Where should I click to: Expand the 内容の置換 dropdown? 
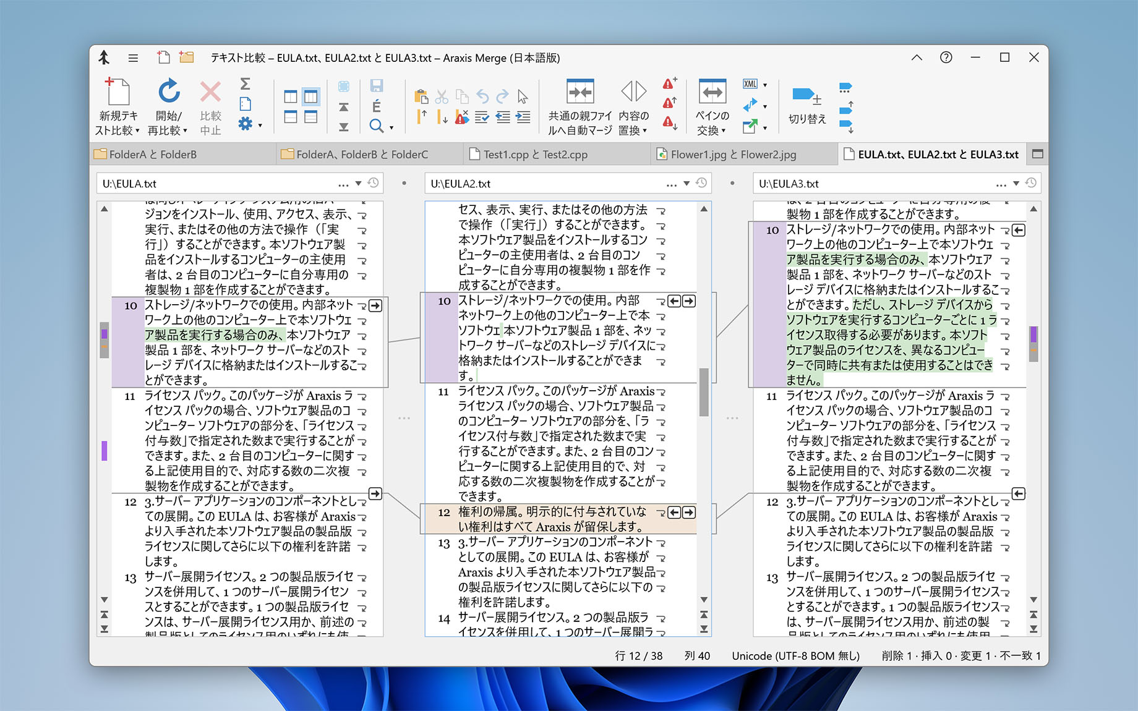[x=645, y=130]
